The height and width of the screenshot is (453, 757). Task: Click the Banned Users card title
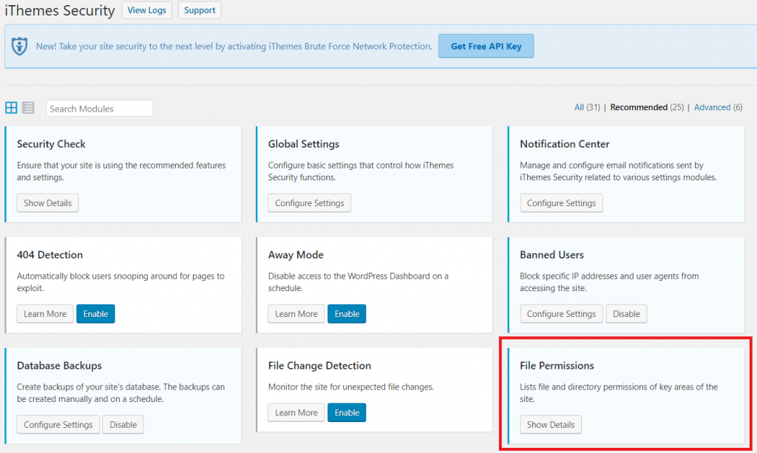click(551, 255)
